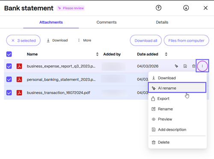Choose Preview from the context menu
This screenshot has height=159, width=214.
coord(177,119)
